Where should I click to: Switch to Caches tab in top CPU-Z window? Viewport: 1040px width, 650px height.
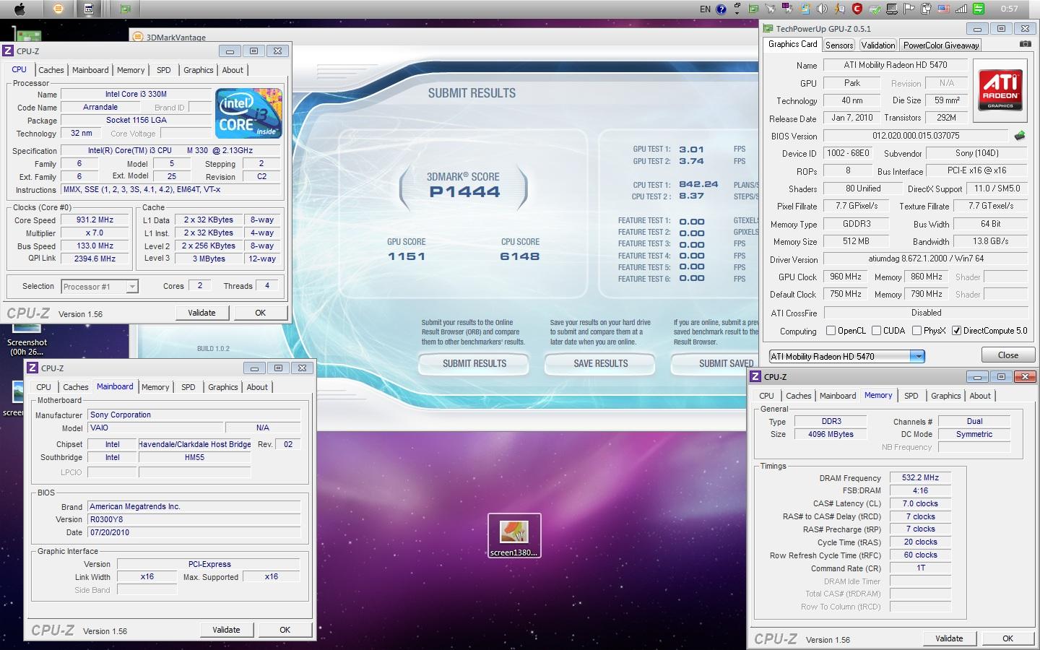click(51, 70)
